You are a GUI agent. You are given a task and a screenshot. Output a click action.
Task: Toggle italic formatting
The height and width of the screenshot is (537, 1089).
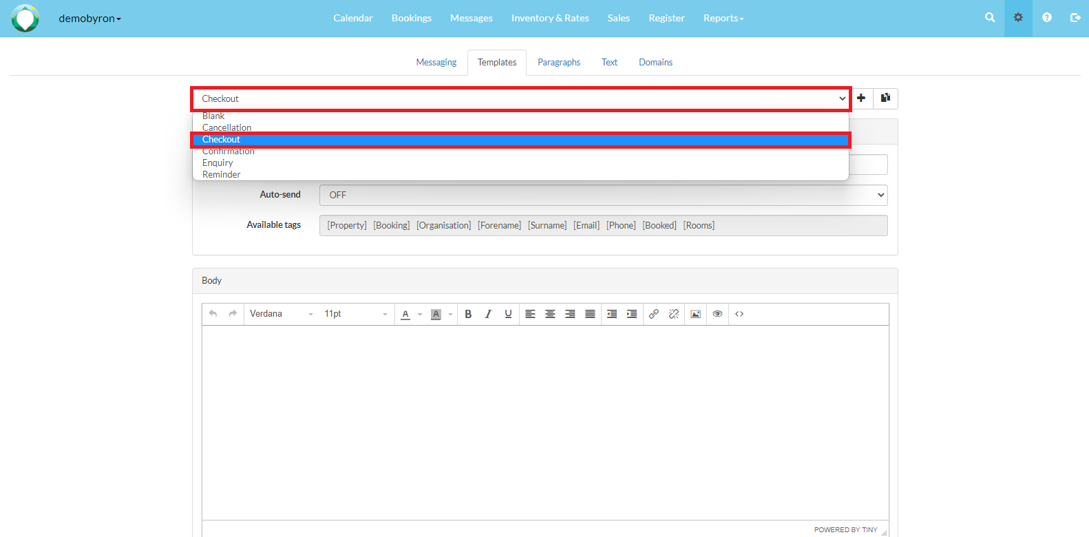(x=488, y=314)
